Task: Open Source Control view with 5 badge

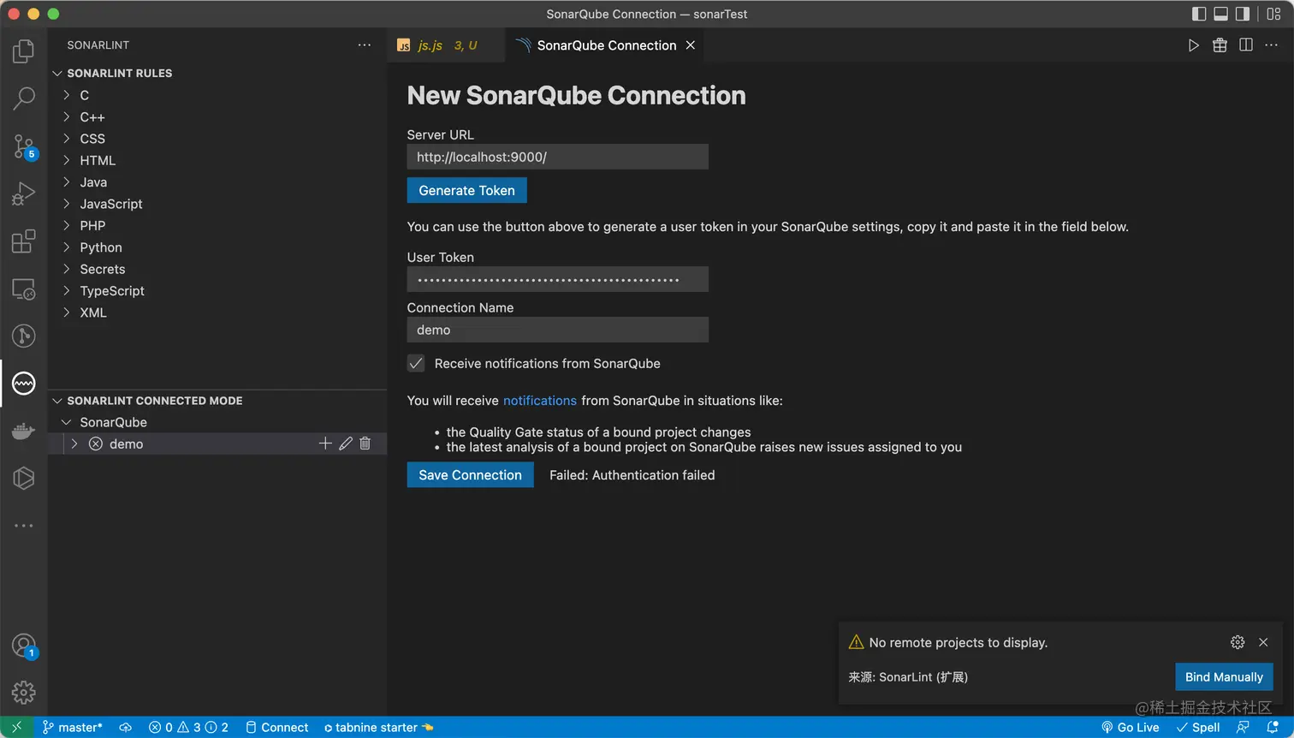Action: [x=24, y=146]
